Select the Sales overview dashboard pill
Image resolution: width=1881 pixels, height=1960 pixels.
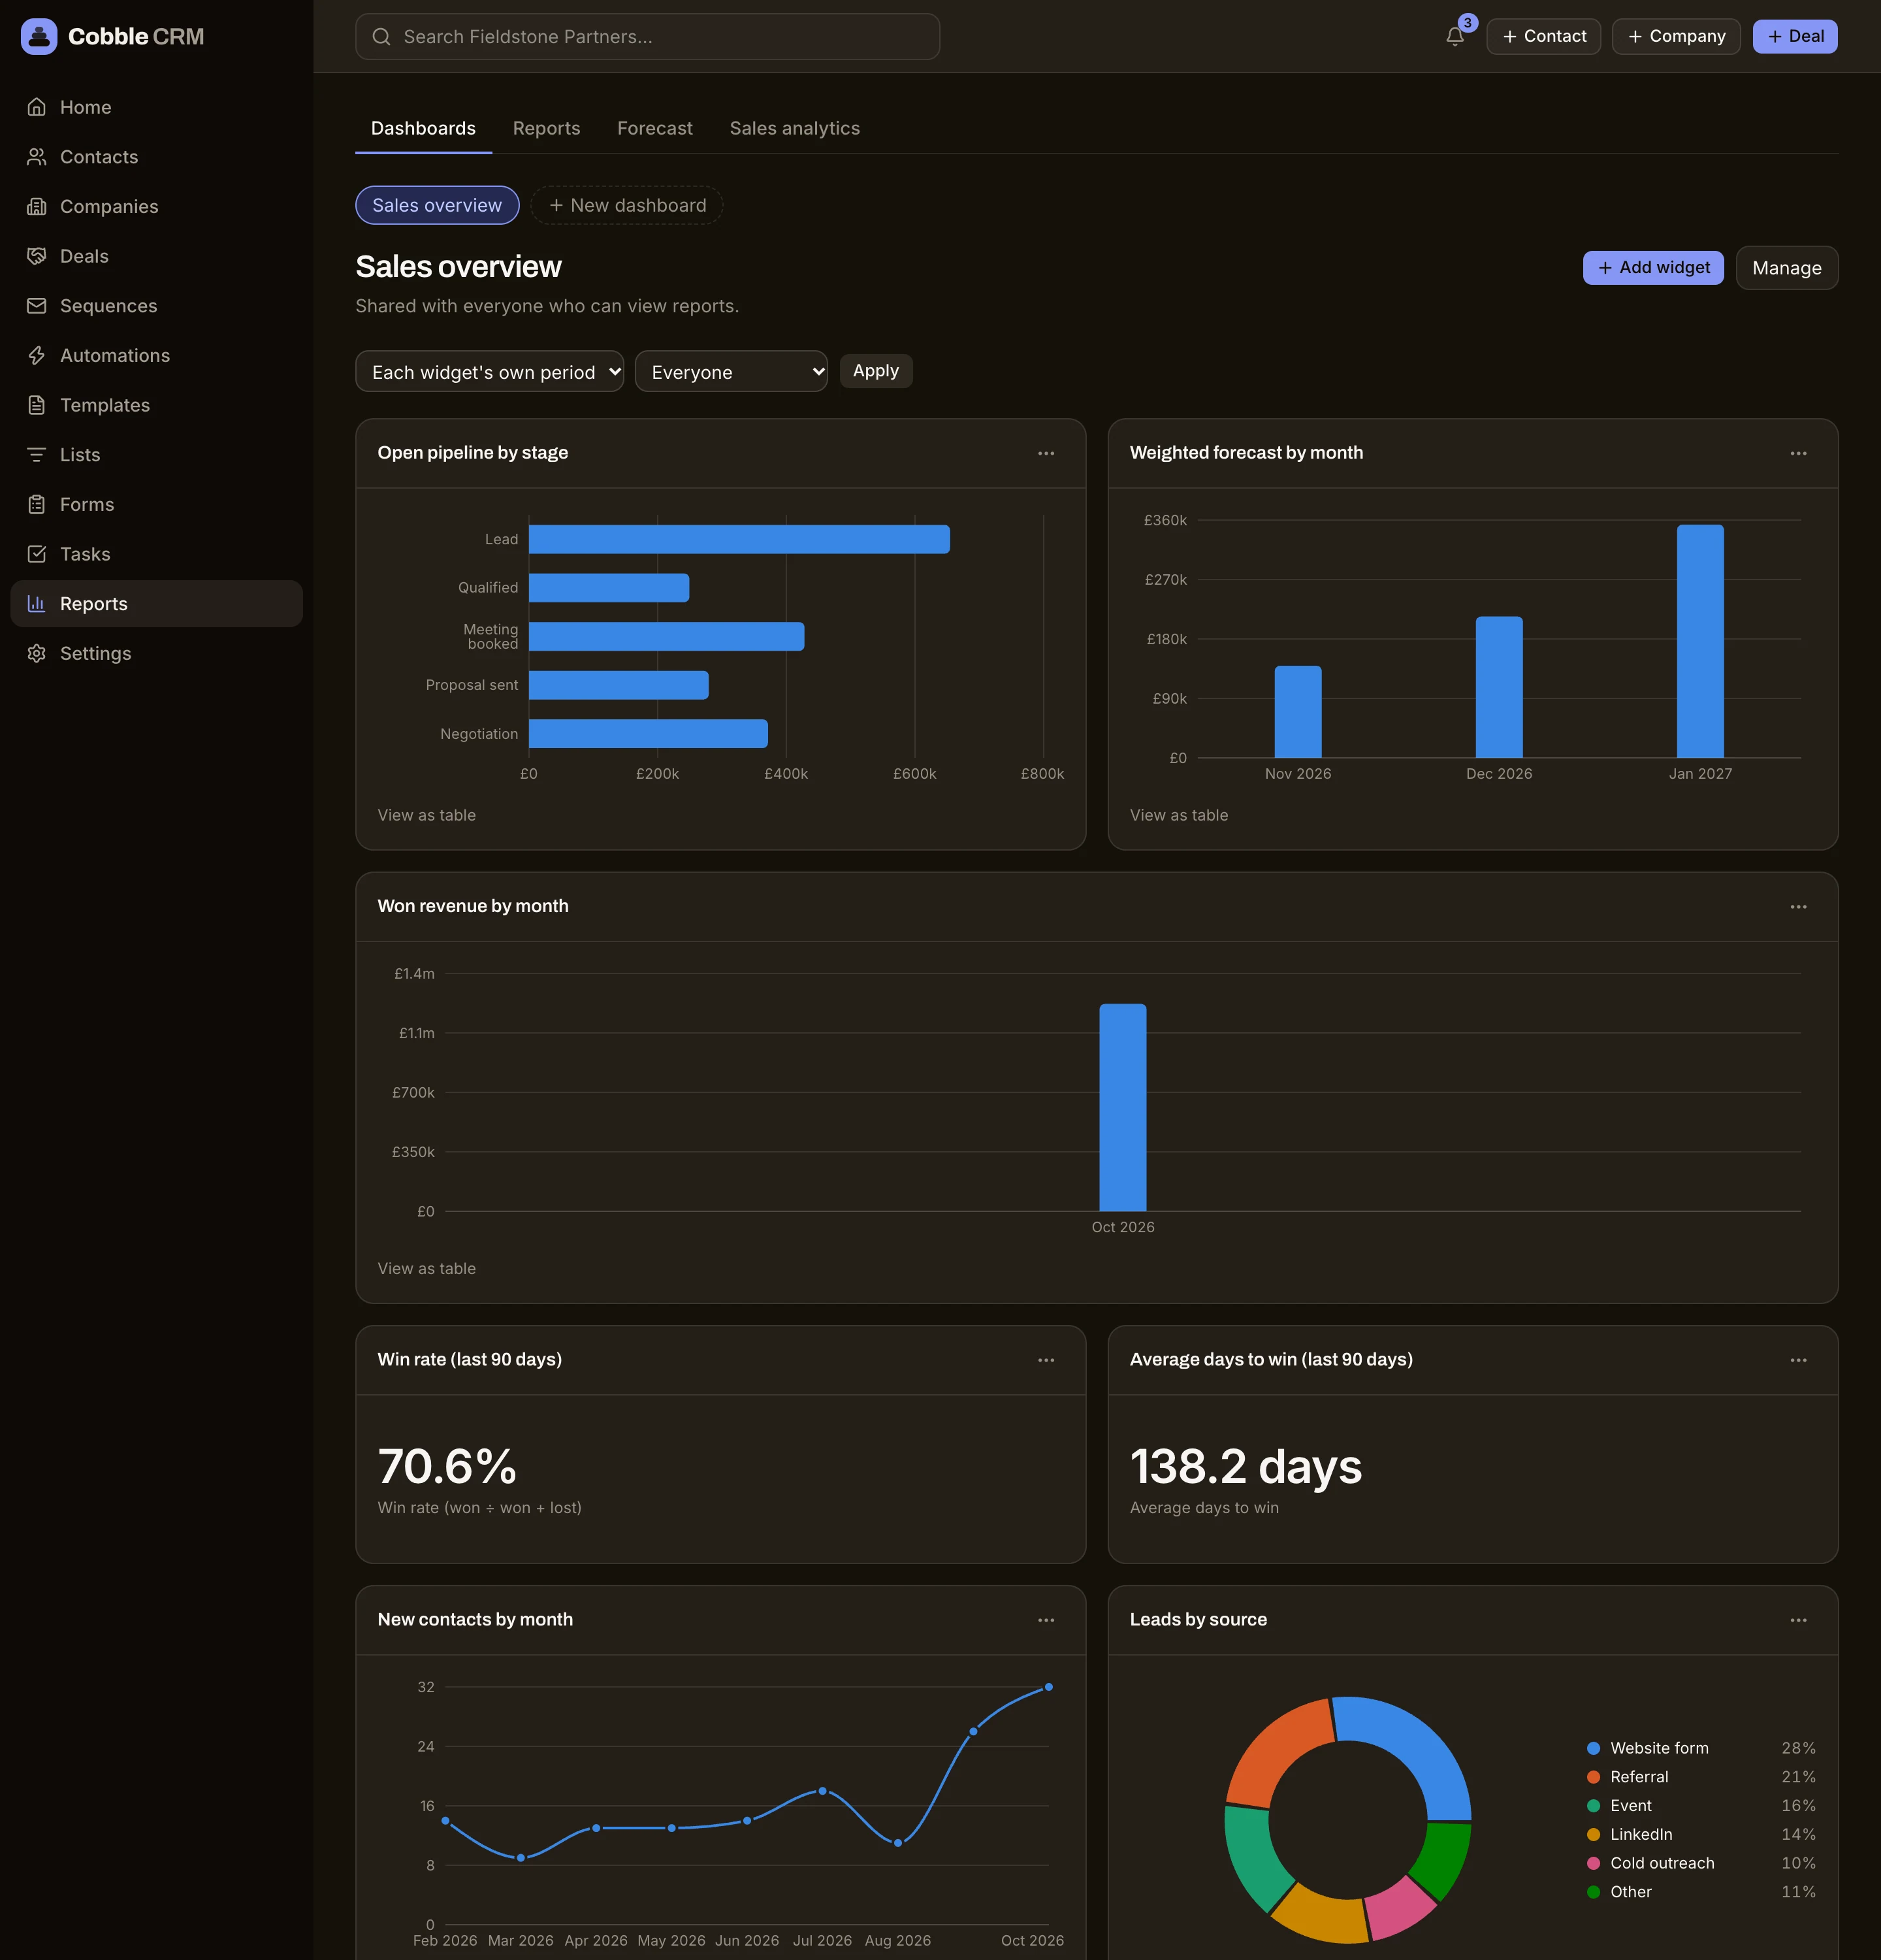pos(437,206)
